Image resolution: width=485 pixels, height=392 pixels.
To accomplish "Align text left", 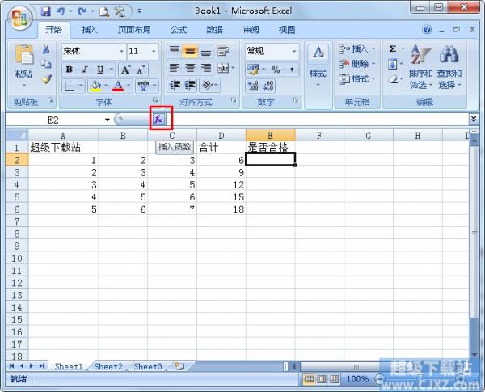I will (x=175, y=68).
